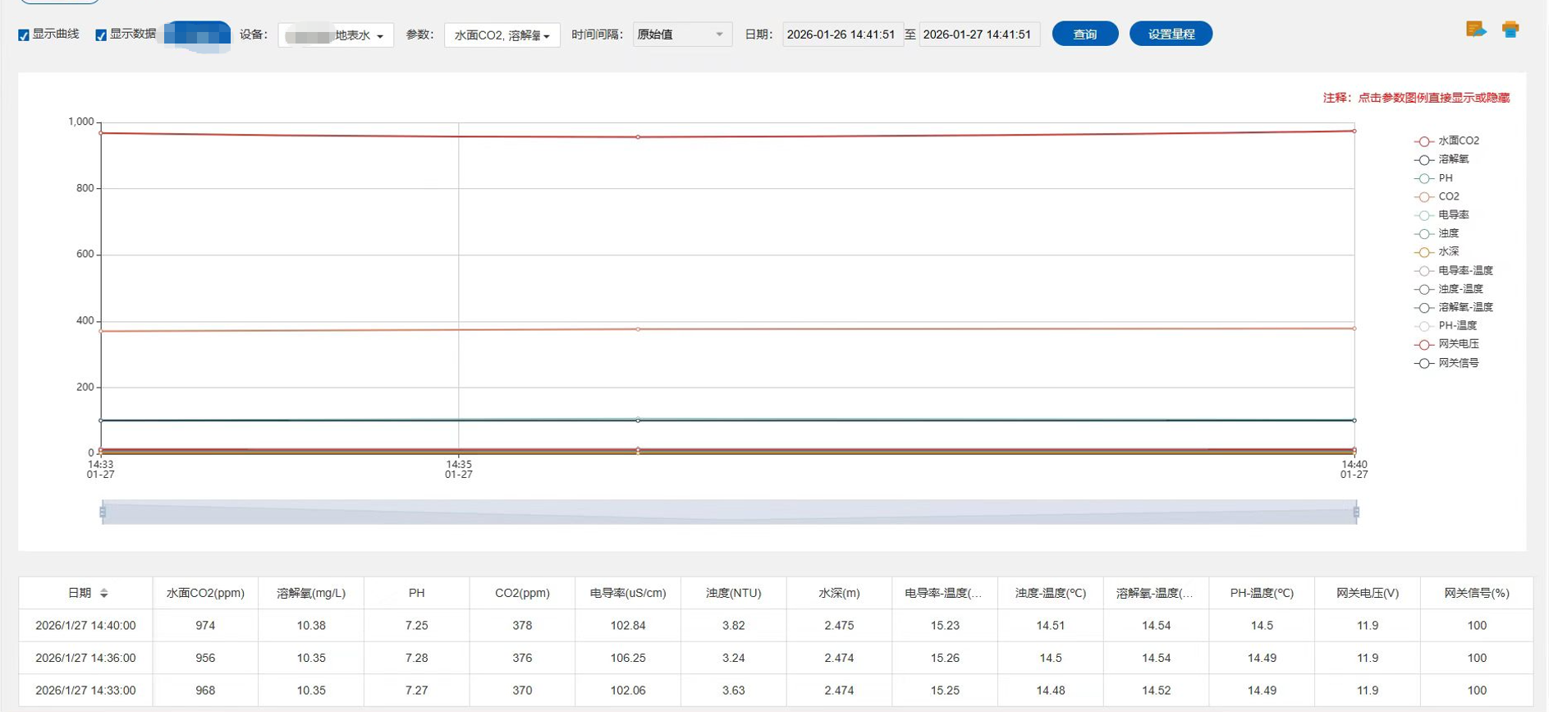The width and height of the screenshot is (1549, 712).
Task: Click the 设置量程 button
Action: click(x=1171, y=34)
